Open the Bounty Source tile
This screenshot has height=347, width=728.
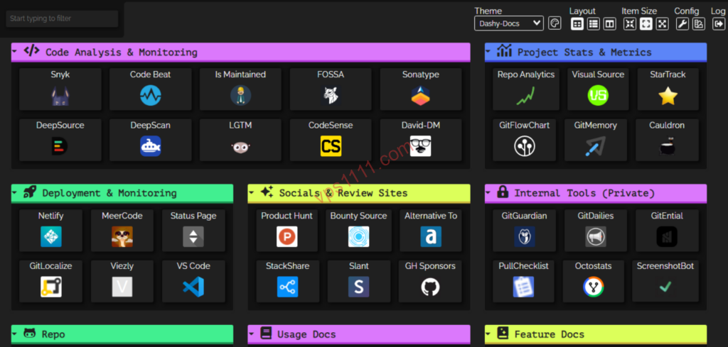358,230
